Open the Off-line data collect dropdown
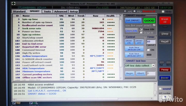The image size is (186, 106). pos(153,66)
